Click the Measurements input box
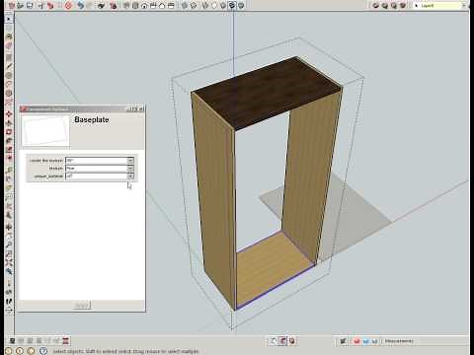Viewport: 474px width, 355px height. pos(441,341)
